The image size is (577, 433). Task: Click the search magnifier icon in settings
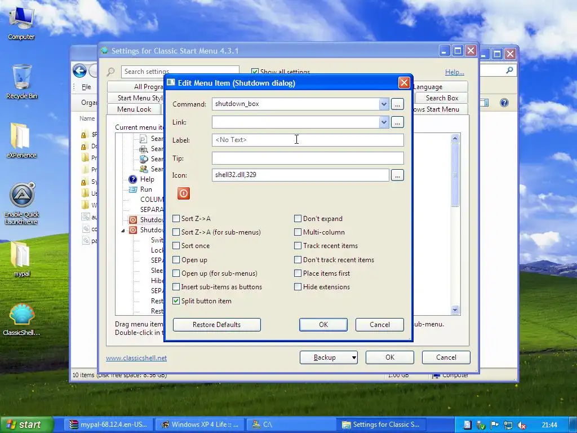tap(110, 72)
